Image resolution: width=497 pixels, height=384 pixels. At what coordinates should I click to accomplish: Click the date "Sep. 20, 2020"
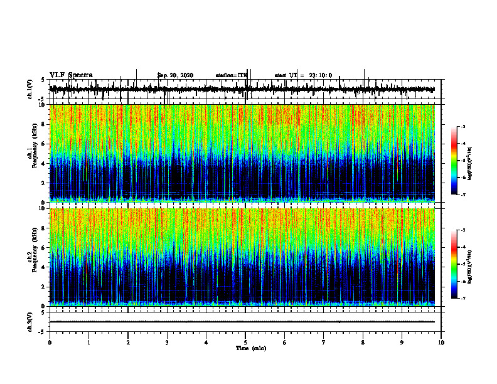175,75
